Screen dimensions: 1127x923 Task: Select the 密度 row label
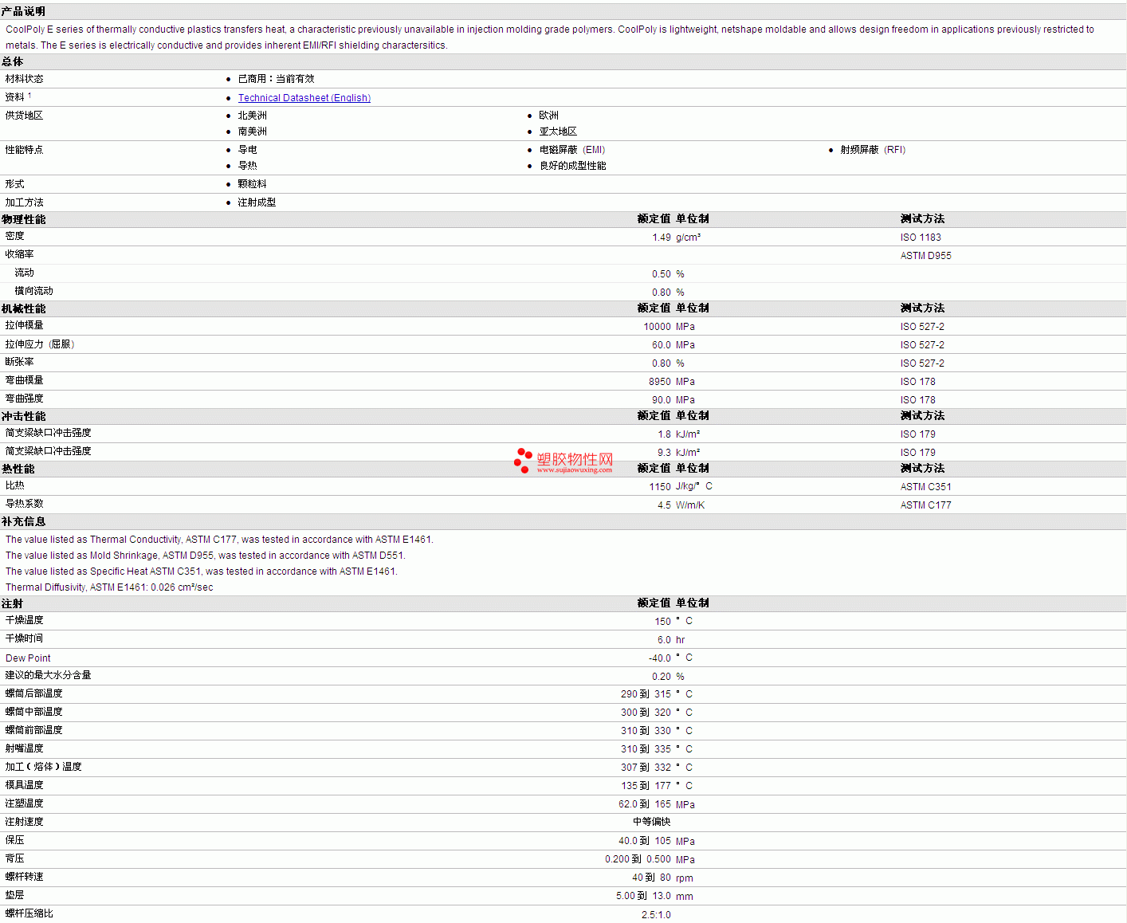pos(15,236)
